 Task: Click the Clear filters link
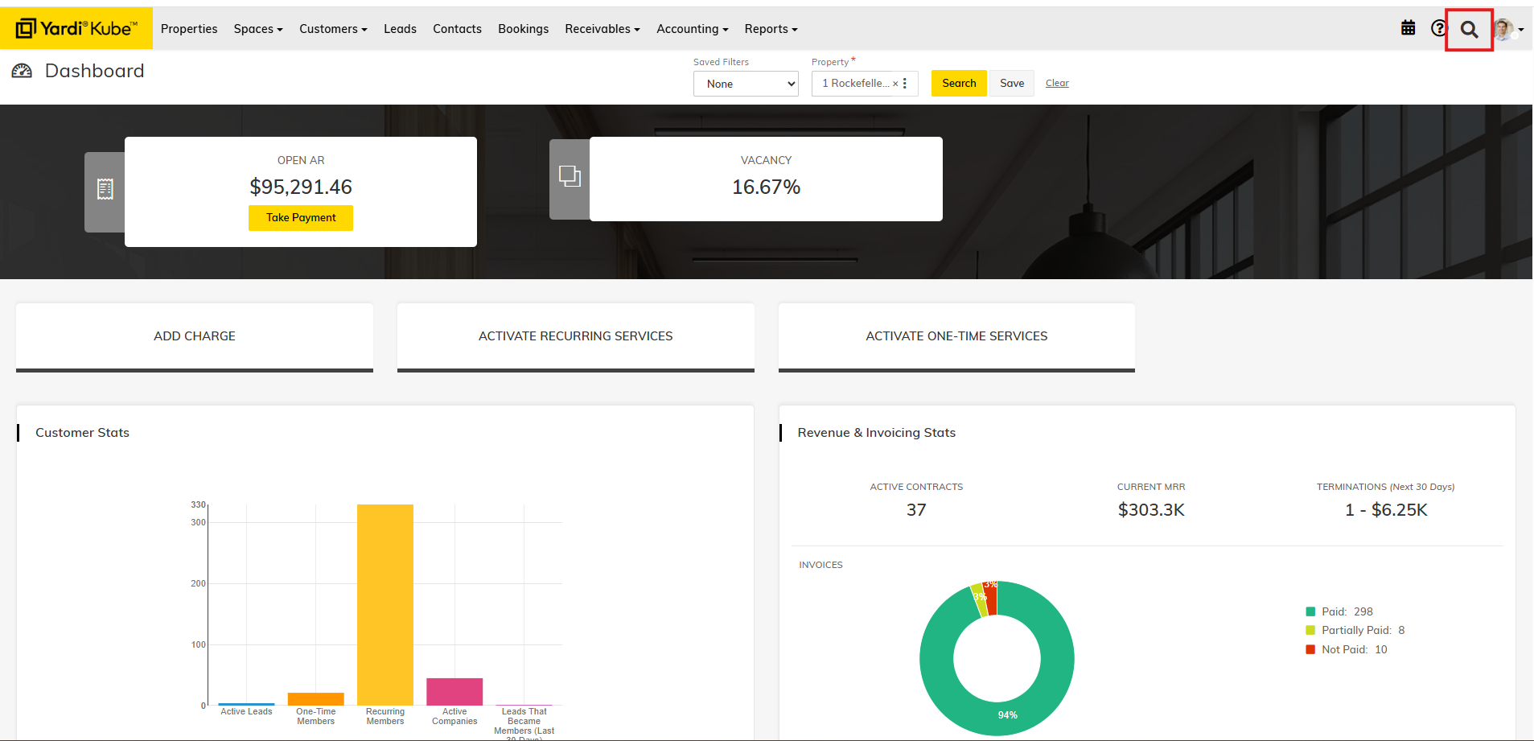[1057, 83]
